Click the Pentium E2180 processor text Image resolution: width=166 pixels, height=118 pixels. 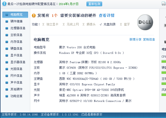point(90,62)
